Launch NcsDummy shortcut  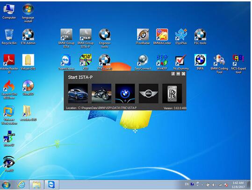(181, 62)
